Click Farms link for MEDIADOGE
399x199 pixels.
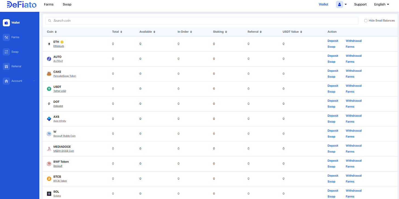click(x=350, y=151)
